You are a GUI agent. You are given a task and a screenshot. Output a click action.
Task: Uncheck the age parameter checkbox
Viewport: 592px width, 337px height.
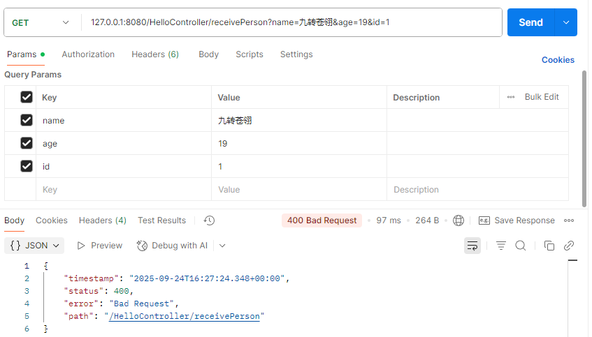(27, 143)
